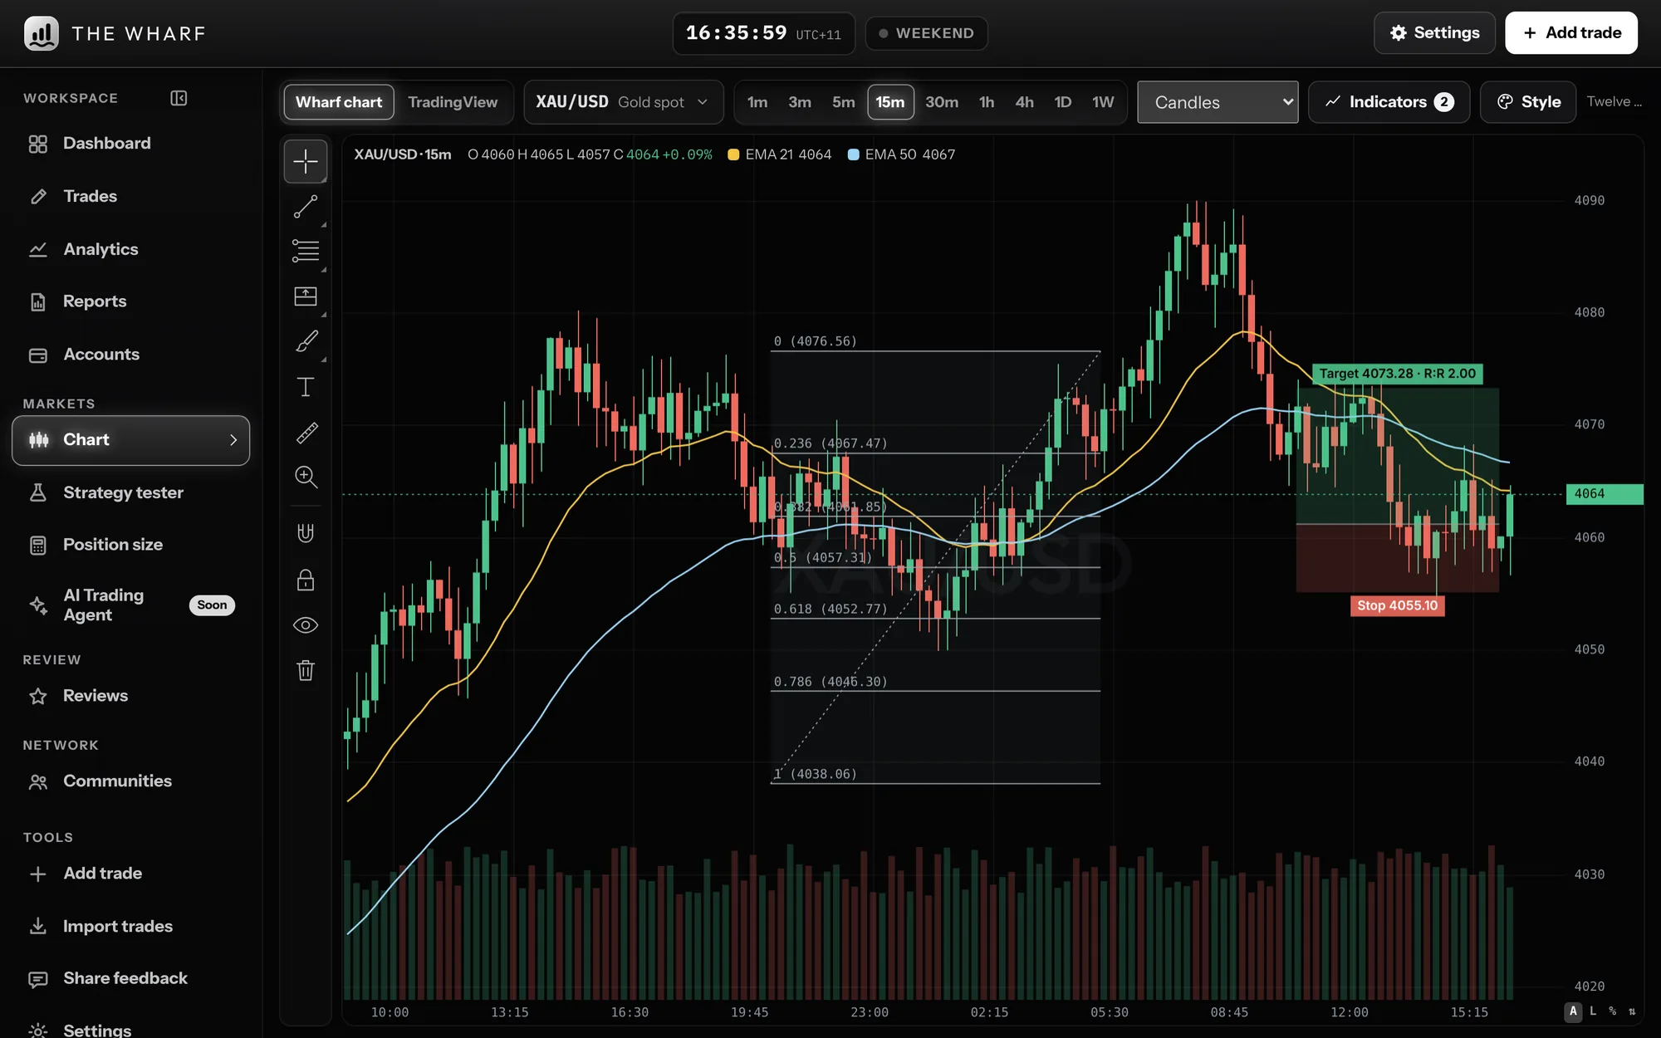Select the long/short position tool
Screen dimensions: 1661x1038
click(x=306, y=296)
